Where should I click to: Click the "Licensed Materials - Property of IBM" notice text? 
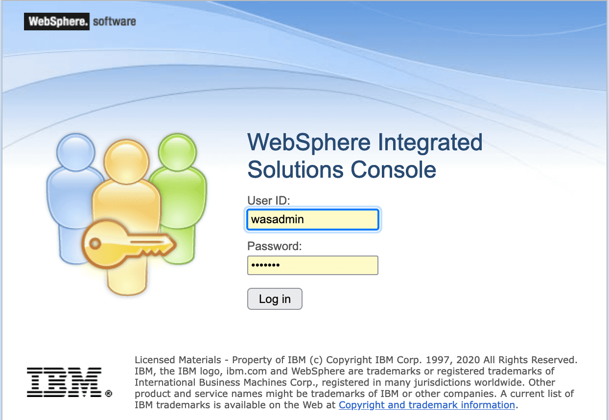pyautogui.click(x=356, y=382)
